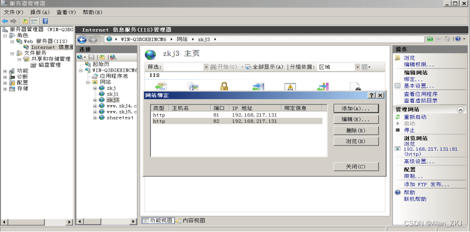The width and height of the screenshot is (470, 232).
Task: Select 应用程序池 in Connections tree
Action: [x=114, y=76]
